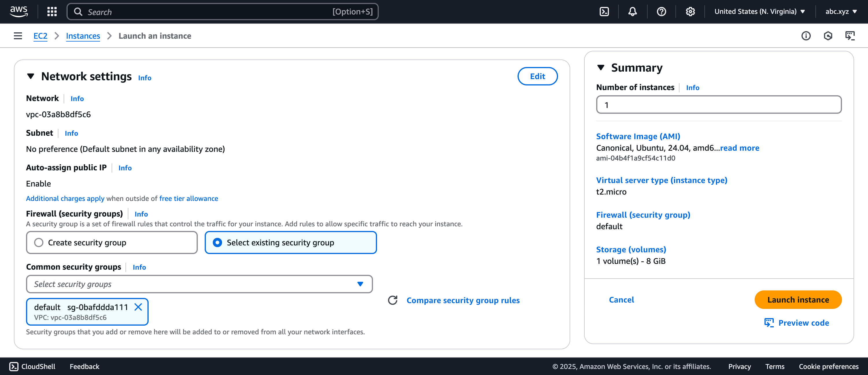Click the terminal/console icon top right

(x=605, y=11)
